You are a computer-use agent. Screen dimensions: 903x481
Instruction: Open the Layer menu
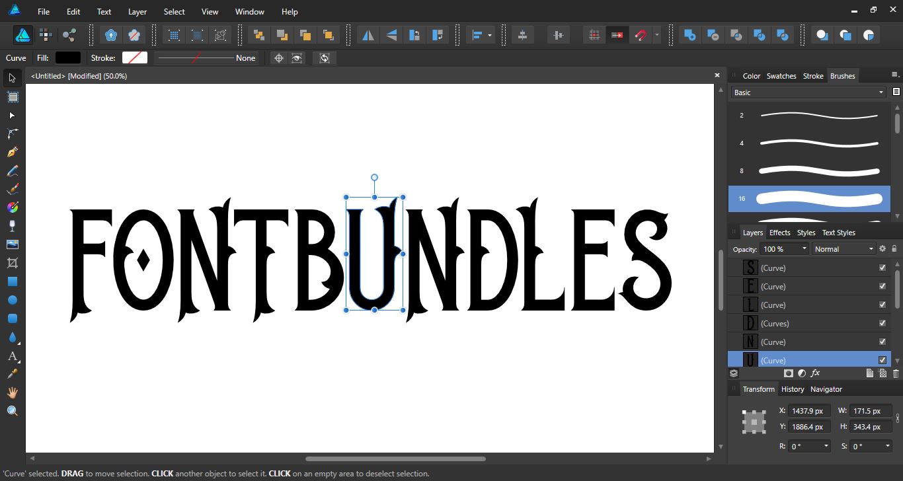coord(137,11)
